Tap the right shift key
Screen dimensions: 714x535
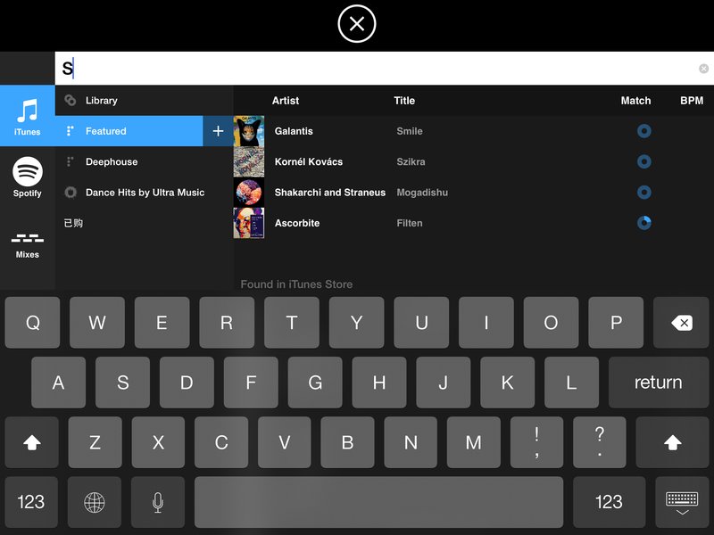coord(673,442)
